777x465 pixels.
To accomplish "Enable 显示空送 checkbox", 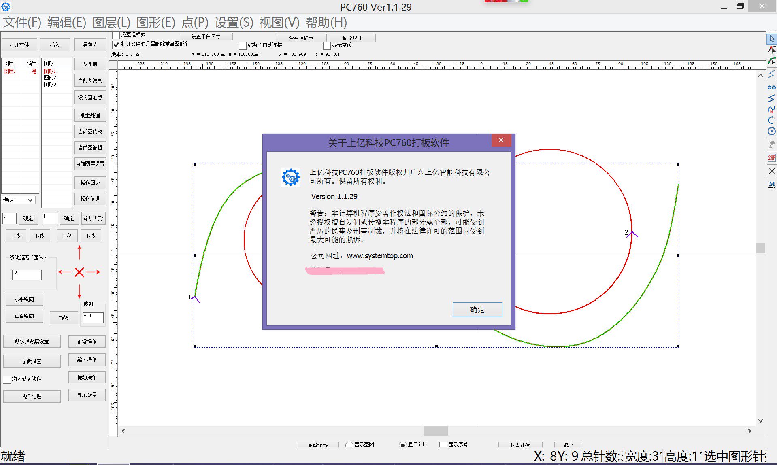I will point(327,46).
